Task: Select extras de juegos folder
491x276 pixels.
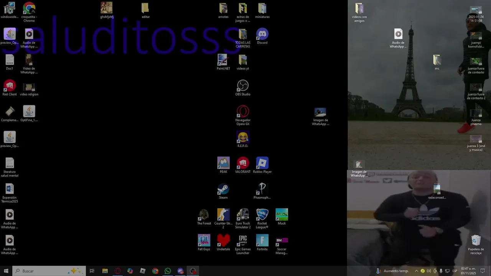Action: (243, 12)
